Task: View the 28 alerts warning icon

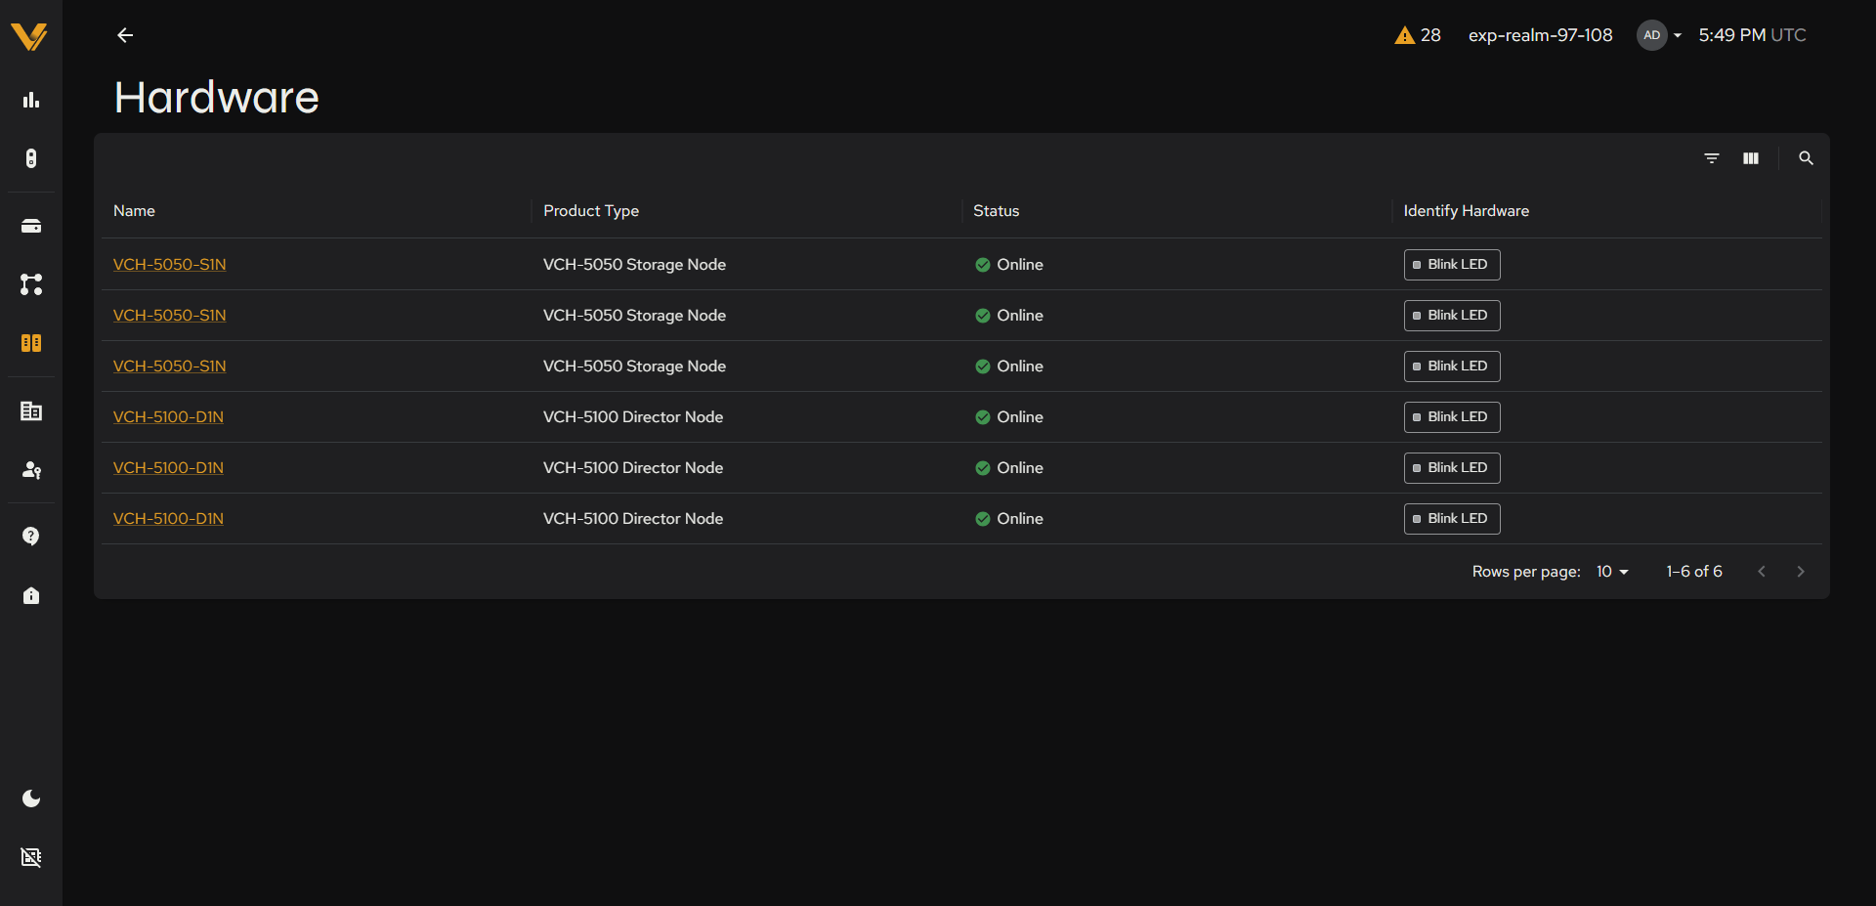Action: tap(1405, 35)
